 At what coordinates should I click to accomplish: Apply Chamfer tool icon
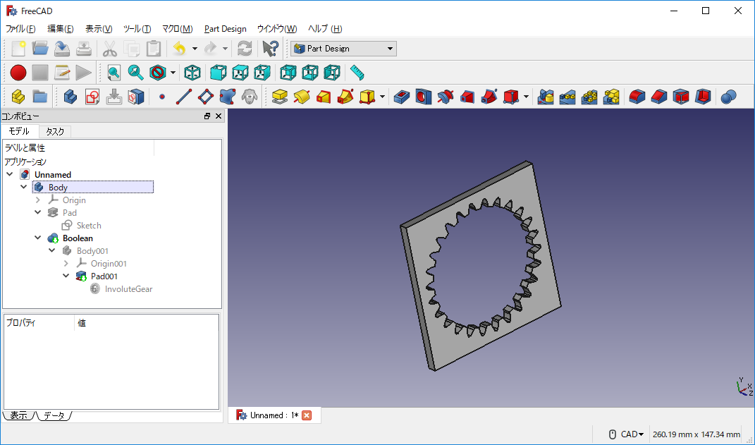click(659, 97)
